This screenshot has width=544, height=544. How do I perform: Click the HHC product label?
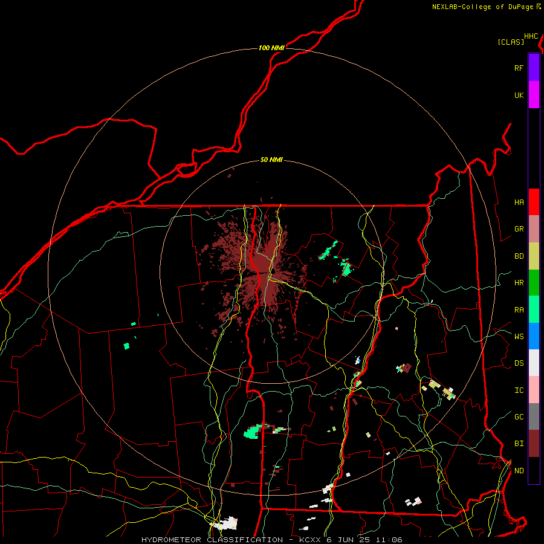coord(531,36)
